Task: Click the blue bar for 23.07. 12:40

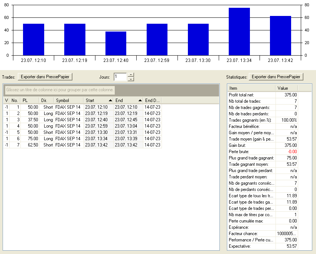Action: (x=116, y=43)
